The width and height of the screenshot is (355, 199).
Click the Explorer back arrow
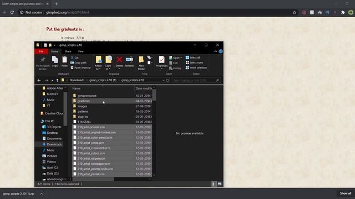click(39, 80)
